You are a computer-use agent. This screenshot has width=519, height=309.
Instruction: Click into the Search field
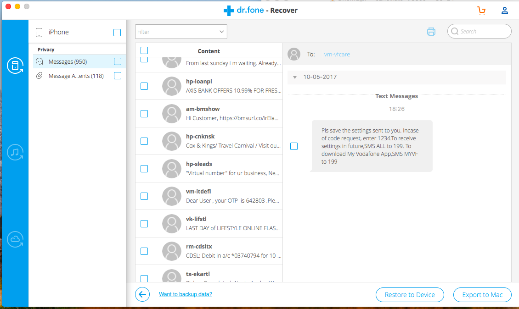tap(480, 31)
